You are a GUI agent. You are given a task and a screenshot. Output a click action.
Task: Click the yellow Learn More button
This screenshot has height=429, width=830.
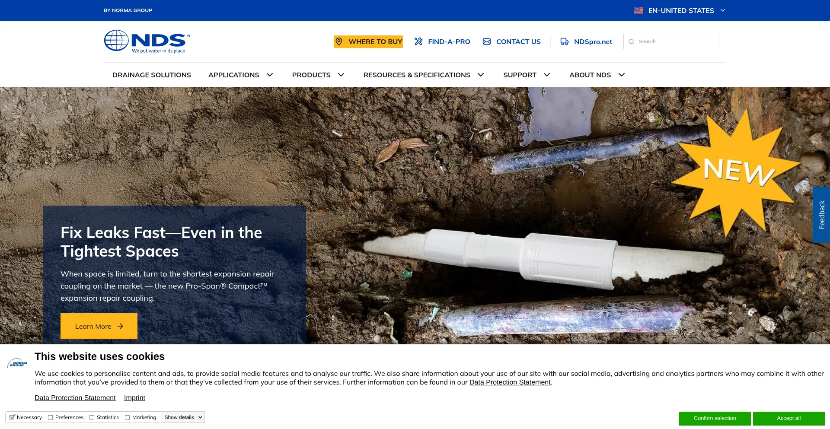(99, 326)
